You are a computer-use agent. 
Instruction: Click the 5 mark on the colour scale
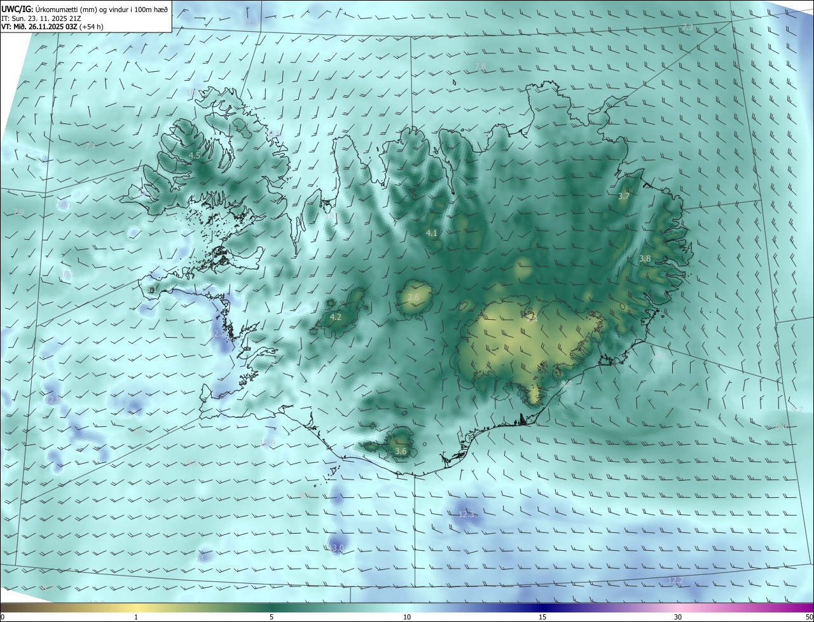point(272,618)
